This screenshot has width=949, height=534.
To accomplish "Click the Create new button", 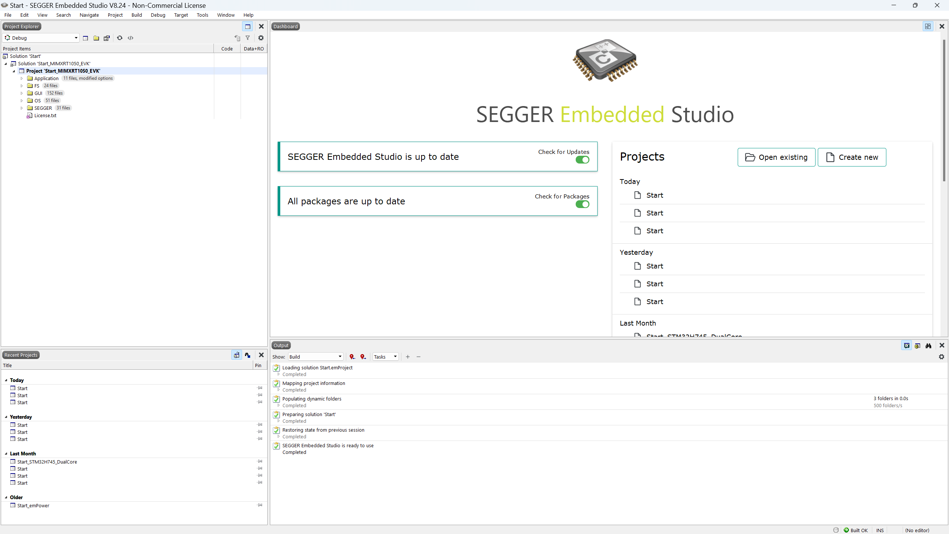I will [852, 157].
